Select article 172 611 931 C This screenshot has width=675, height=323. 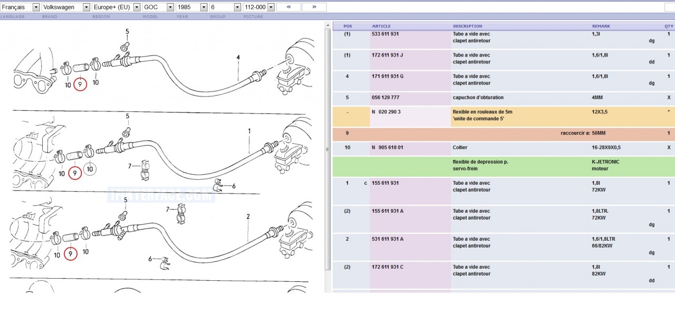coord(388,267)
